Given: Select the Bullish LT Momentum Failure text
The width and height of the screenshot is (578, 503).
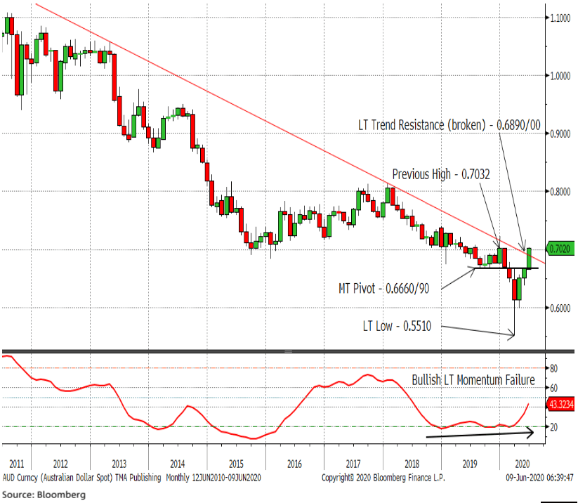Looking at the screenshot, I should pos(473,380).
